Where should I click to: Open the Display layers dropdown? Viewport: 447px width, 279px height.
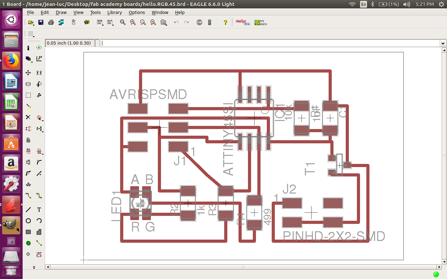coord(29,59)
